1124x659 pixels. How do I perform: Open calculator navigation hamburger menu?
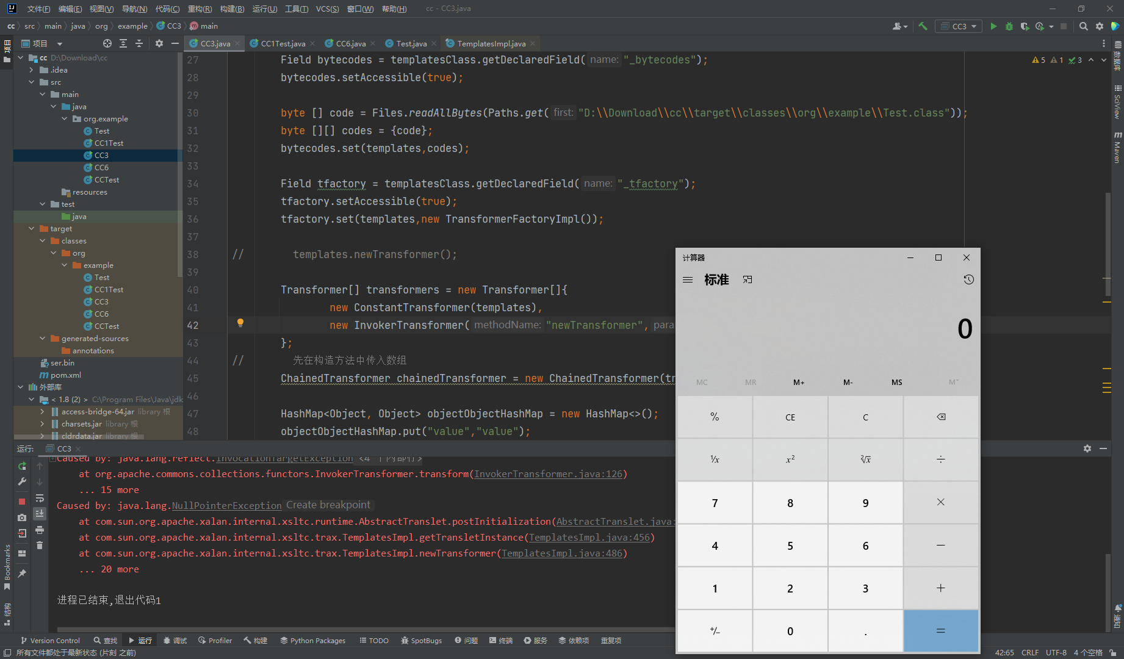688,279
